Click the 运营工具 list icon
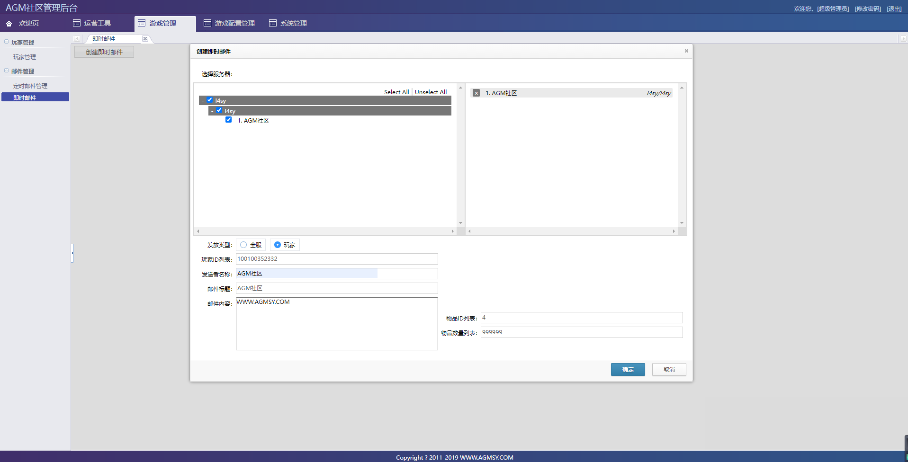This screenshot has height=462, width=908. (77, 23)
